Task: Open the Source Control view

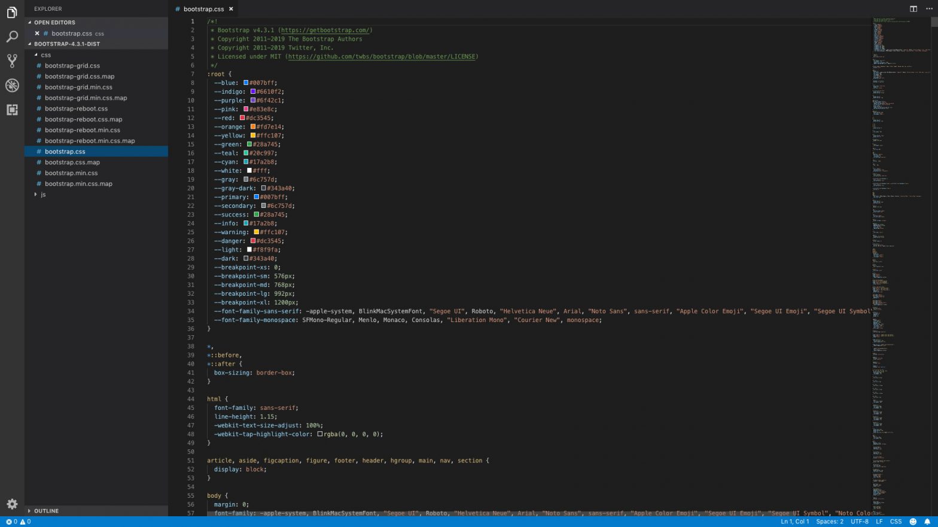Action: click(x=12, y=61)
